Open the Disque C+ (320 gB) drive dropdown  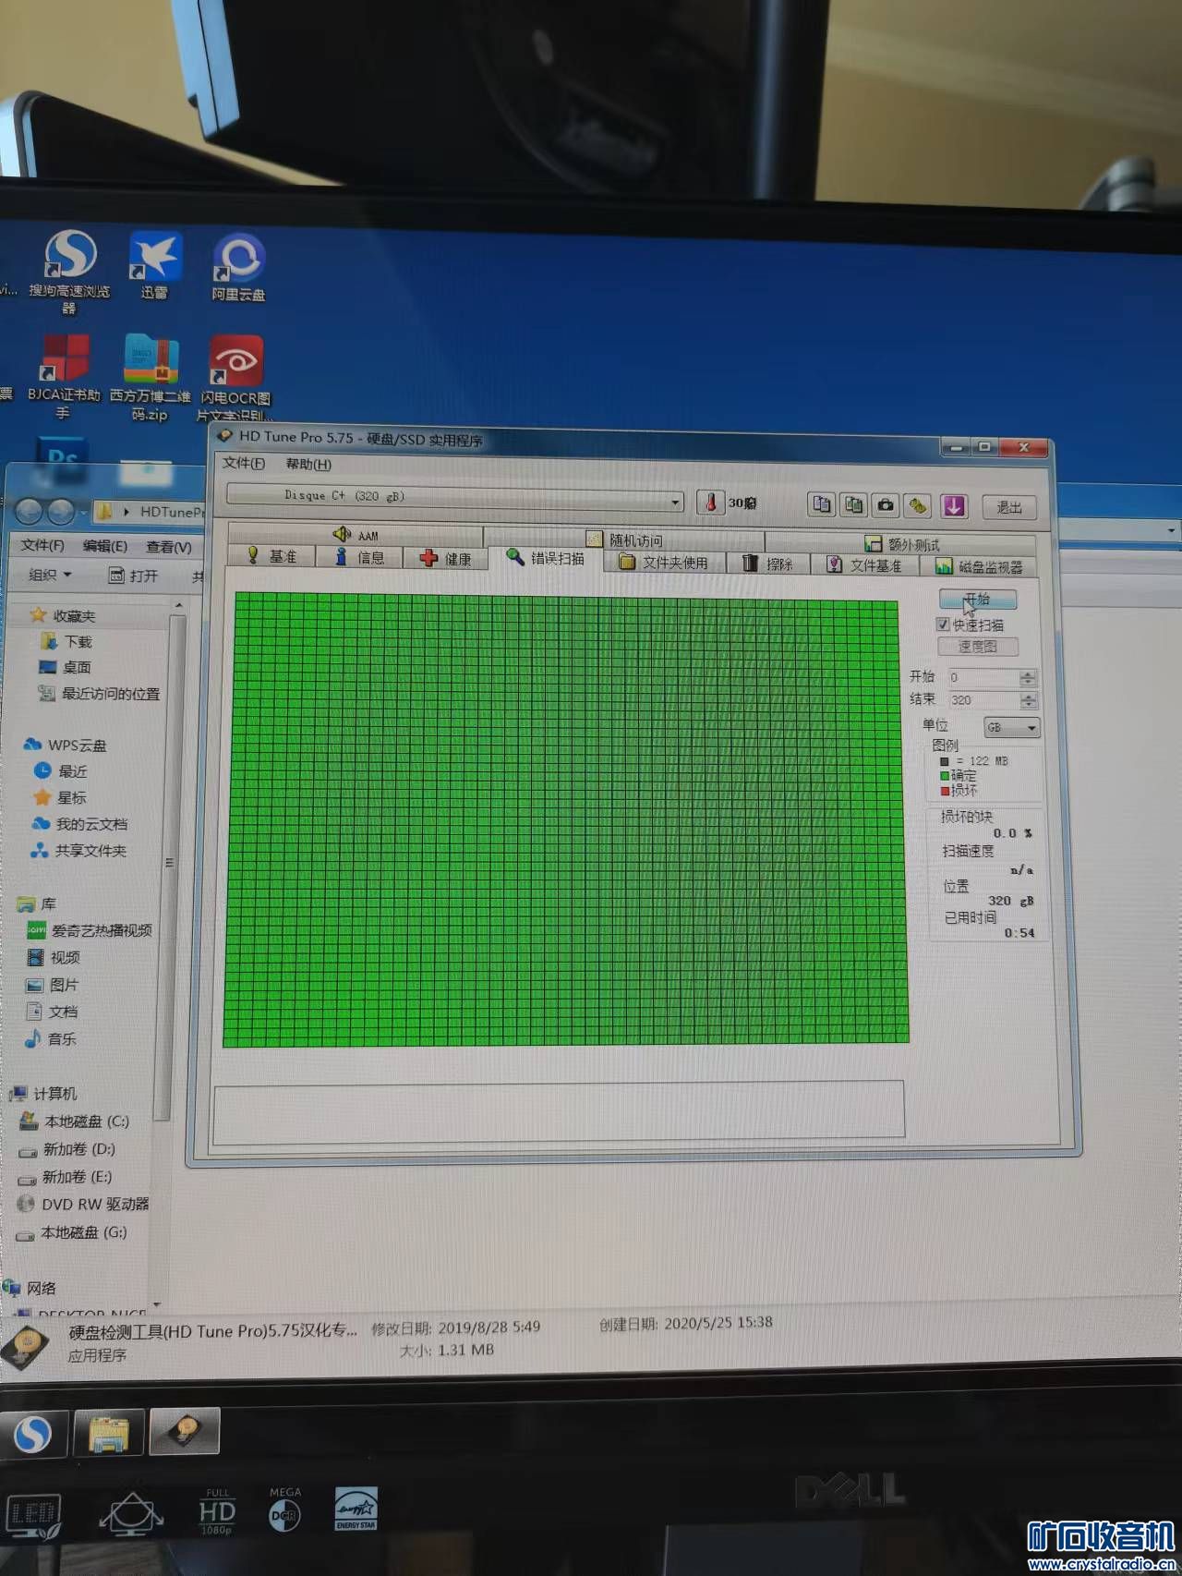pyautogui.click(x=455, y=499)
